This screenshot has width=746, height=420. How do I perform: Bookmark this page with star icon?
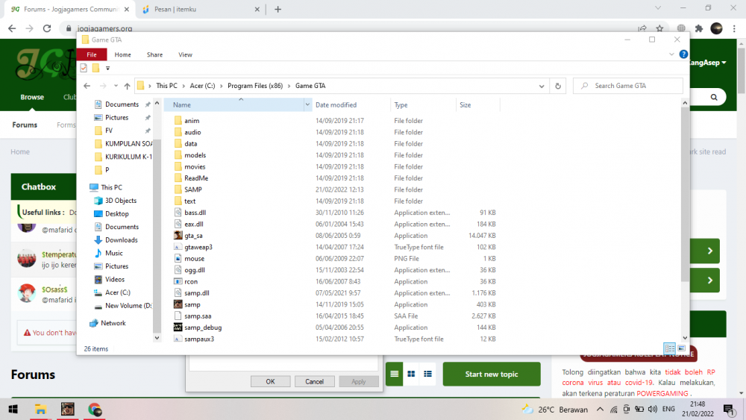click(x=659, y=28)
